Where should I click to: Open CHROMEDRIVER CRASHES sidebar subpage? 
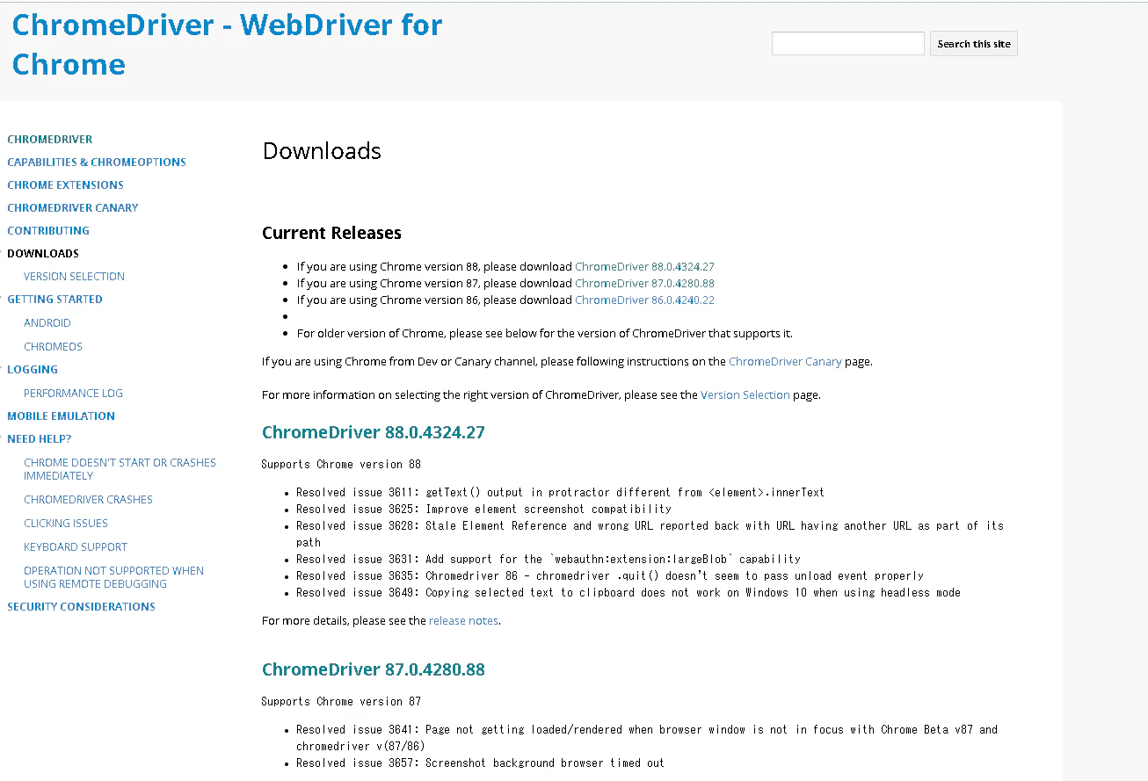pyautogui.click(x=88, y=499)
